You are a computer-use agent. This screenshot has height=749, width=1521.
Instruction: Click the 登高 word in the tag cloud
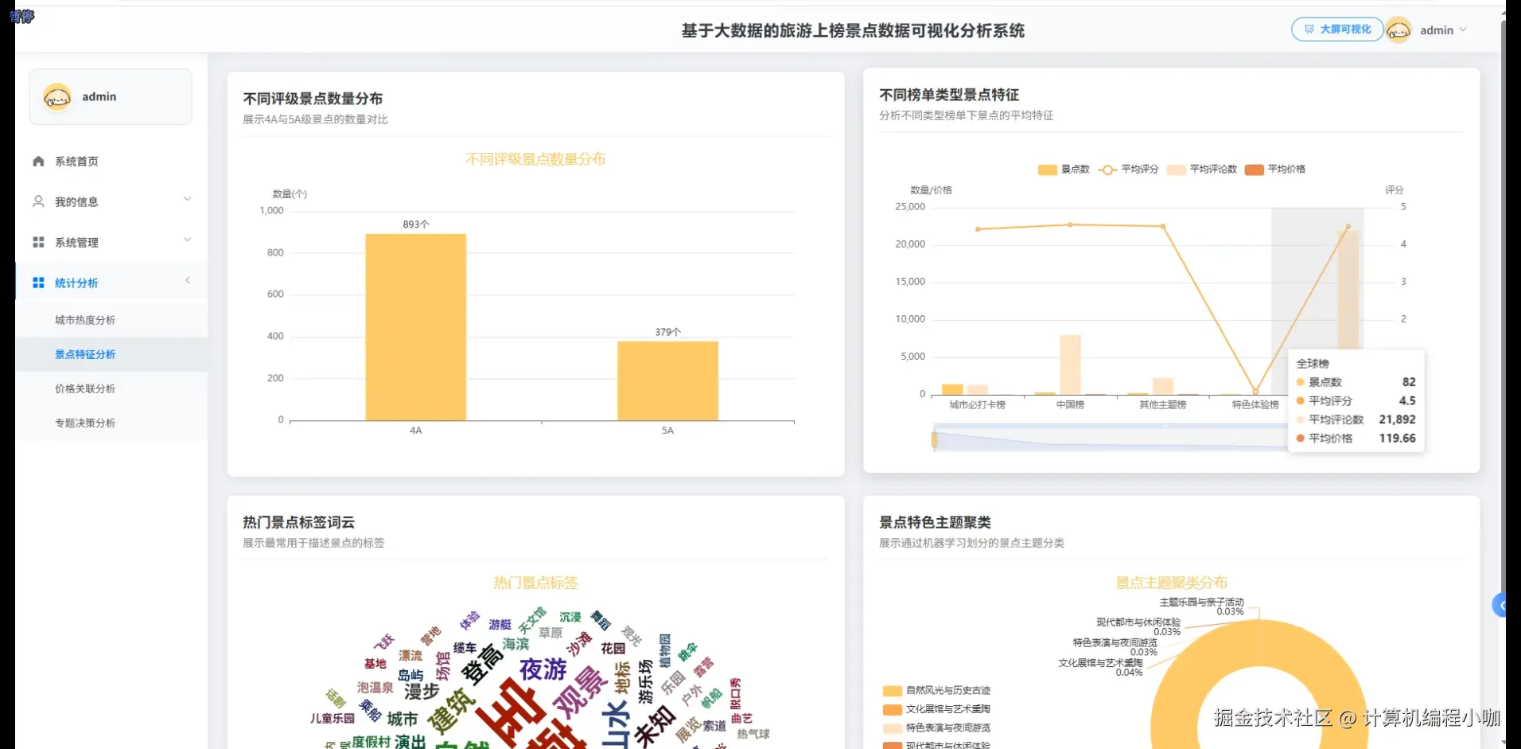point(483,665)
